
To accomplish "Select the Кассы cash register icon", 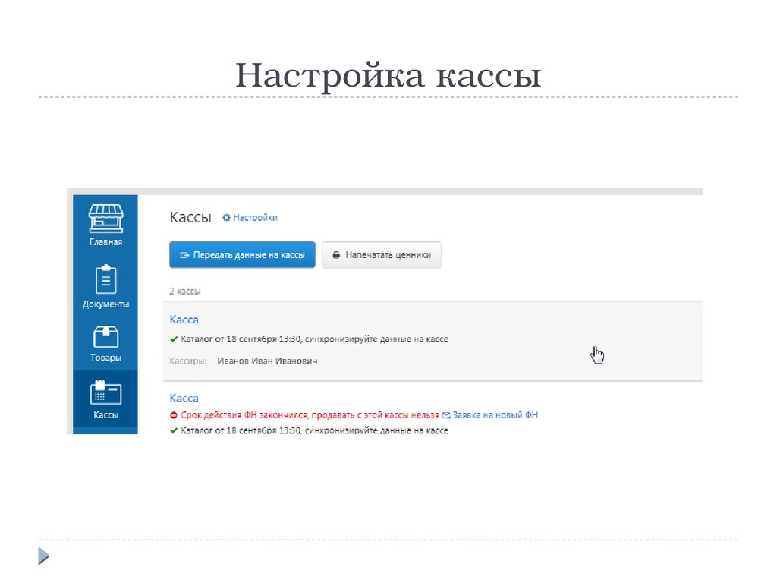I will coord(105,392).
